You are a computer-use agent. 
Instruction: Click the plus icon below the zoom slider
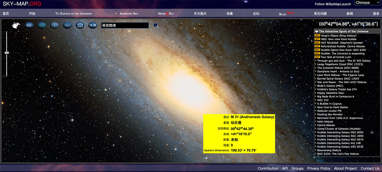[x=4, y=76]
